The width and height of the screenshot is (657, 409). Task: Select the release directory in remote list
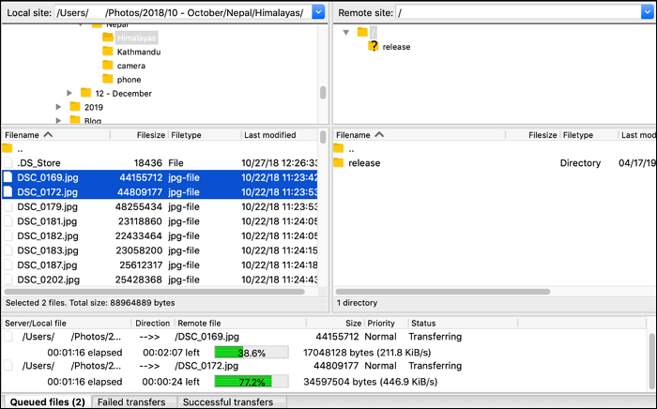(495, 163)
